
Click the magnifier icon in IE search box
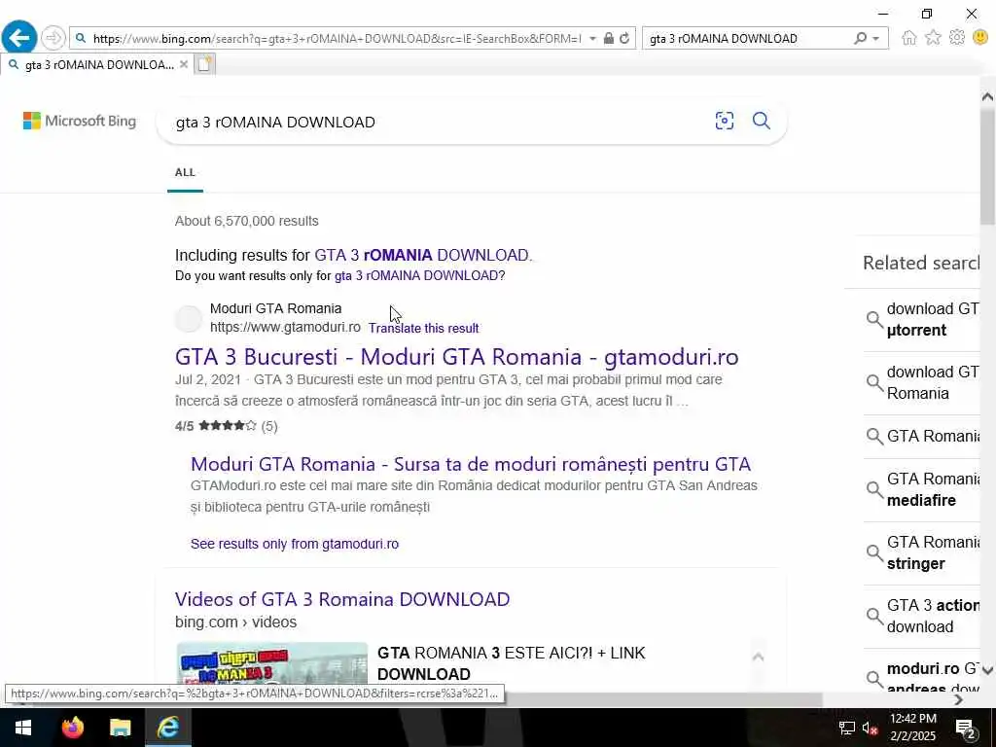click(x=860, y=38)
